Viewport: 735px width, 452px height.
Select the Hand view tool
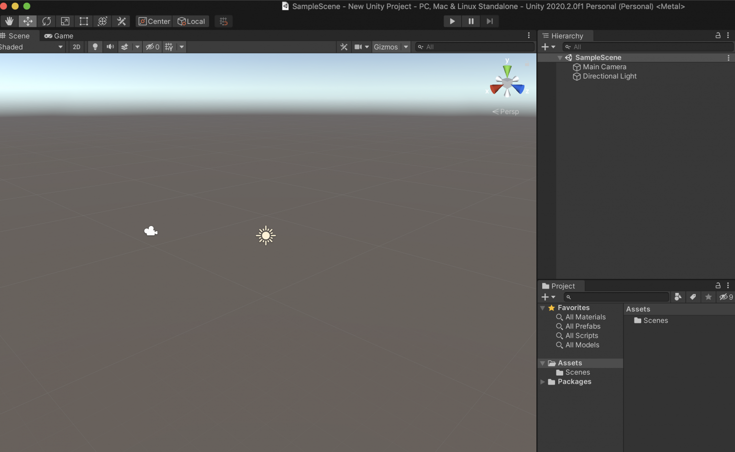pos(9,21)
